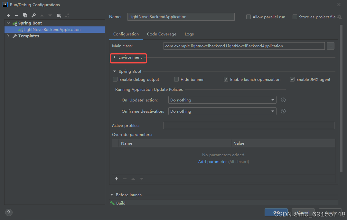Open the Logs tab
Image resolution: width=347 pixels, height=220 pixels.
[x=189, y=34]
